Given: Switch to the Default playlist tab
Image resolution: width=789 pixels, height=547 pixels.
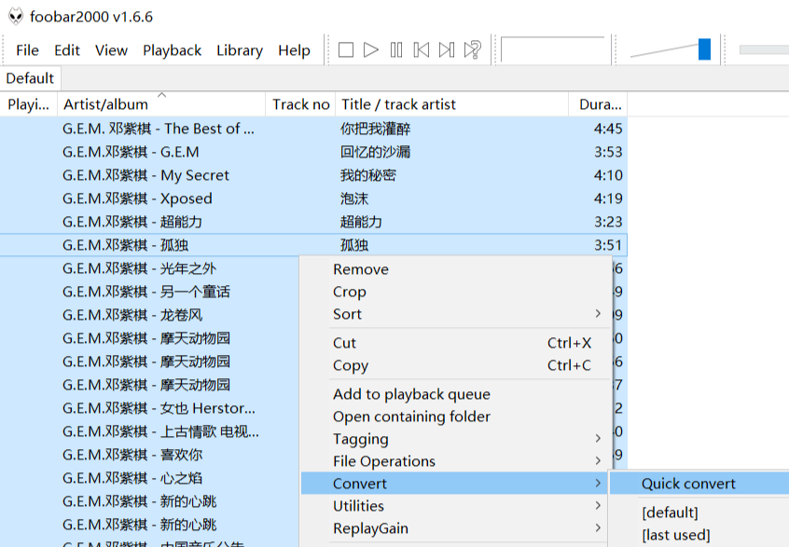Looking at the screenshot, I should pyautogui.click(x=29, y=78).
